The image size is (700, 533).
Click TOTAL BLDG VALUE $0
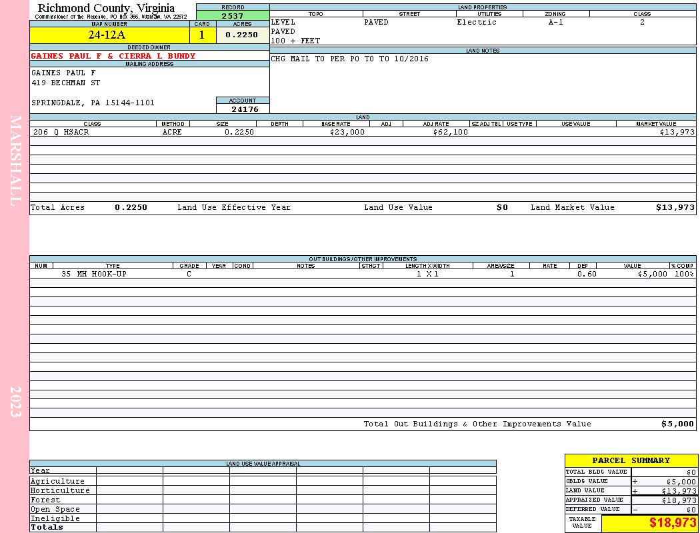click(x=691, y=472)
